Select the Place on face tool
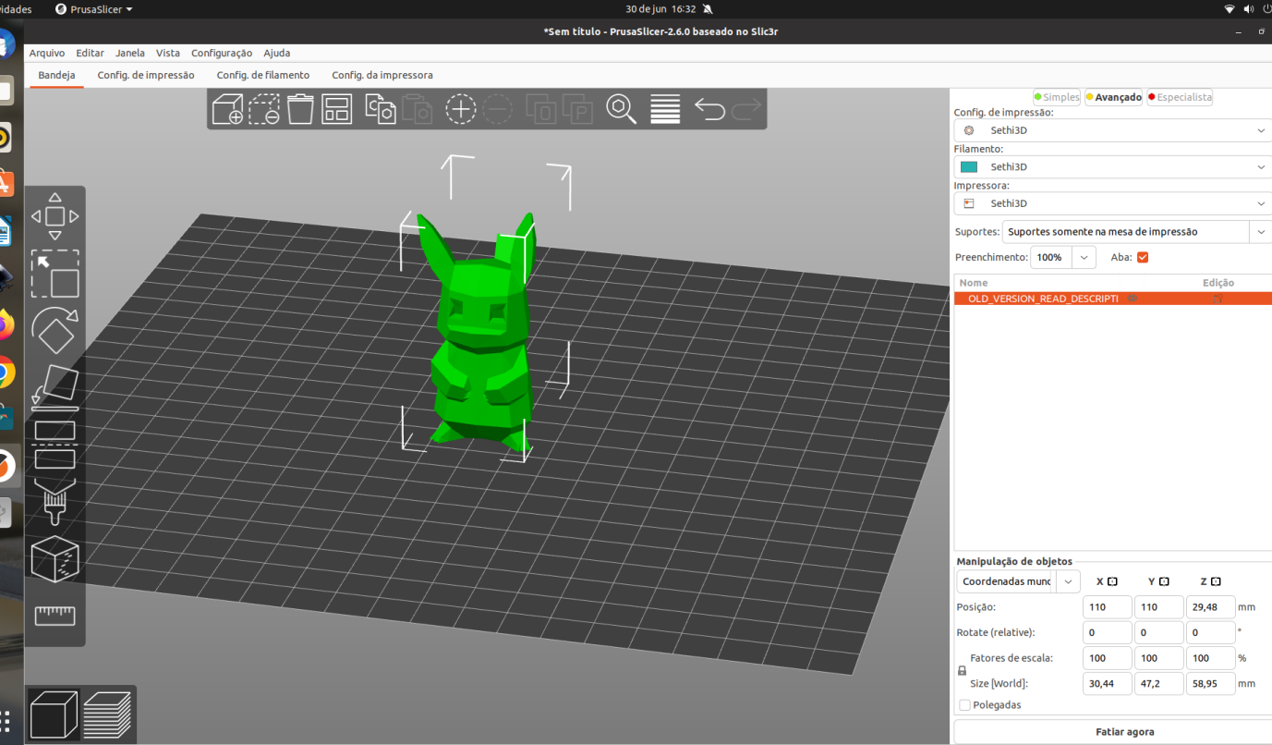 [x=55, y=386]
